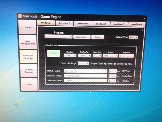Click the Interface - Output text field
This screenshot has height=122, width=162.
click(86, 76)
